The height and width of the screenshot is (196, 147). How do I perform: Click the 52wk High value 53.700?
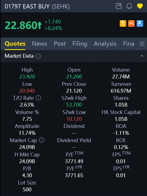pos(74,105)
